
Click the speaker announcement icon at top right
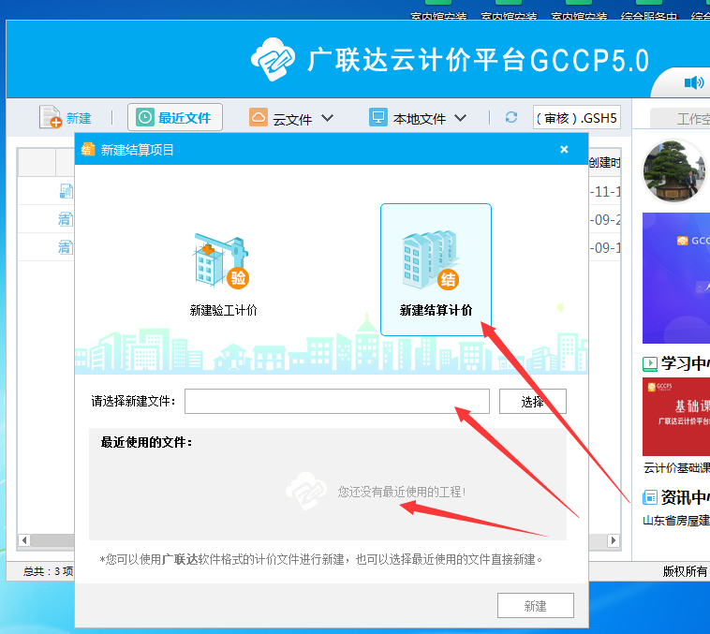coord(694,82)
